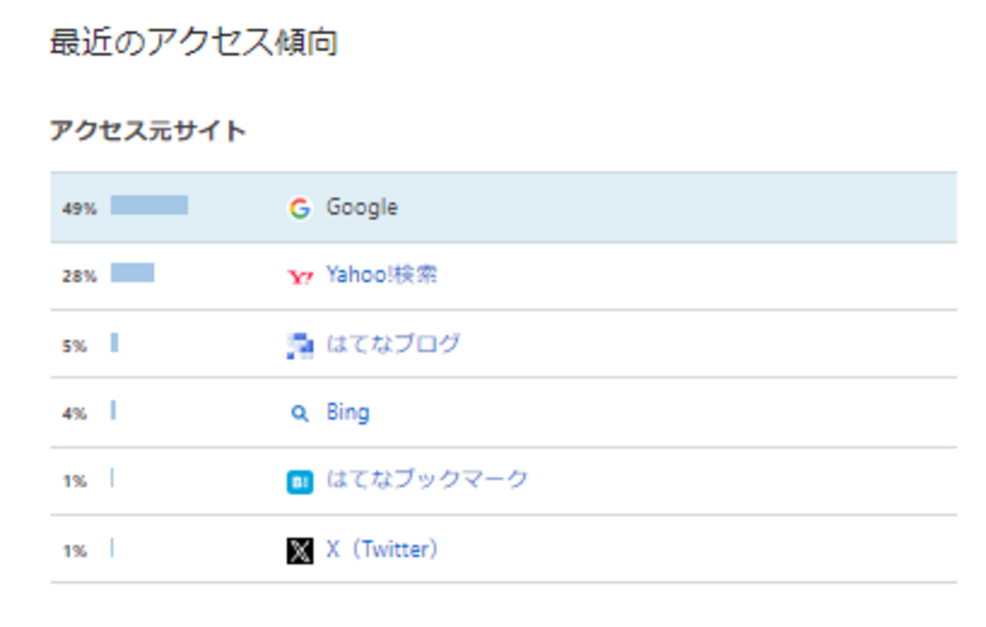Click the 28% percentage label
Image resolution: width=986 pixels, height=627 pixels.
(80, 277)
